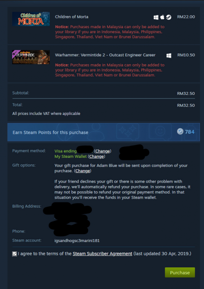The width and height of the screenshot is (204, 289).
Task: Click the Children of Morta title
Action: [x=72, y=17]
